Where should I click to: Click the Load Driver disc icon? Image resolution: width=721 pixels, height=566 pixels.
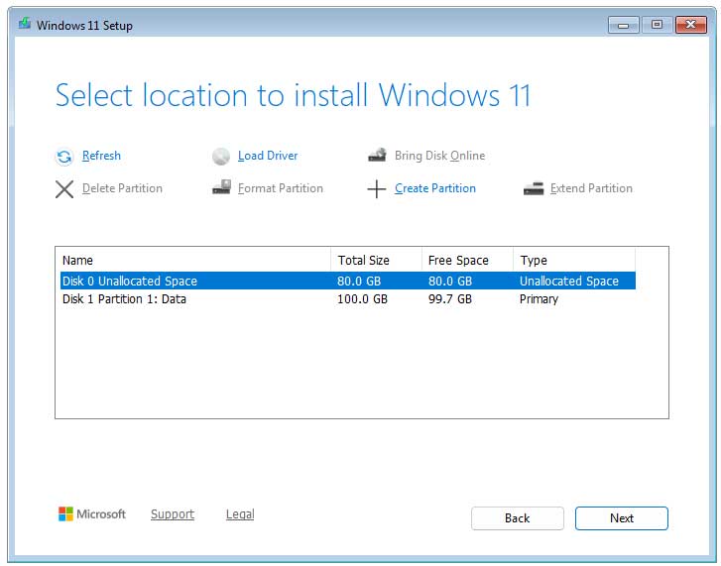(x=221, y=157)
